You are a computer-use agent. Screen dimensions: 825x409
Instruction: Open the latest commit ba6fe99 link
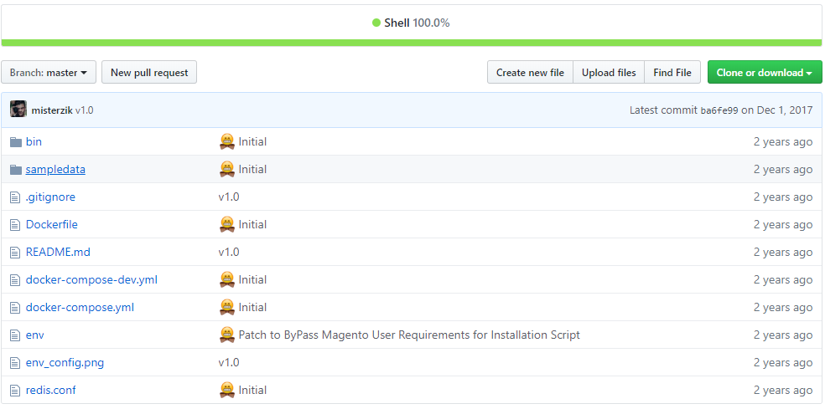(719, 110)
